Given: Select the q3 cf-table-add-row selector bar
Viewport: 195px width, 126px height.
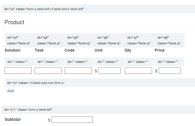Looking at the screenshot, I should coord(100,83).
